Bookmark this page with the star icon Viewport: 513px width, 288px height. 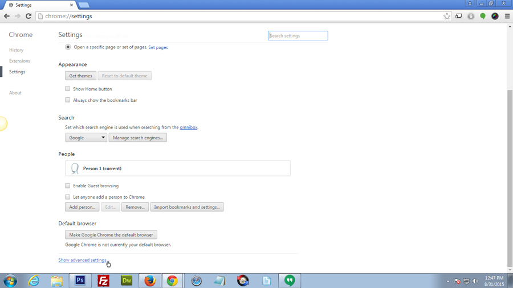pos(446,16)
